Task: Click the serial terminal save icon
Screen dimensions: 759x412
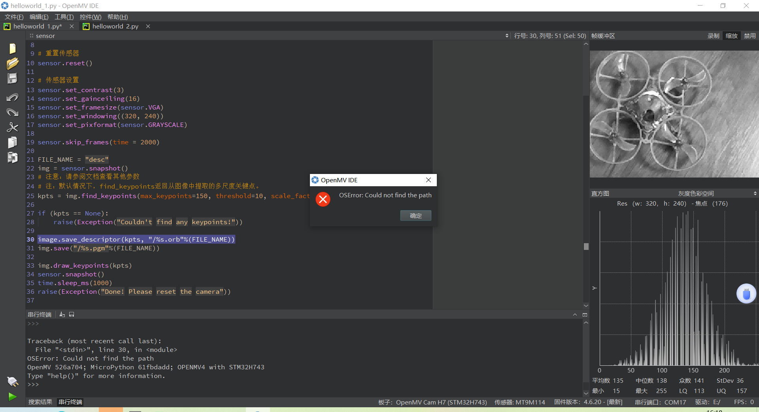Action: tap(72, 314)
